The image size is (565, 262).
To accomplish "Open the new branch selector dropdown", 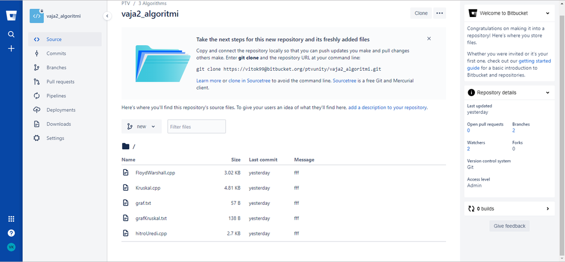I will coord(142,127).
